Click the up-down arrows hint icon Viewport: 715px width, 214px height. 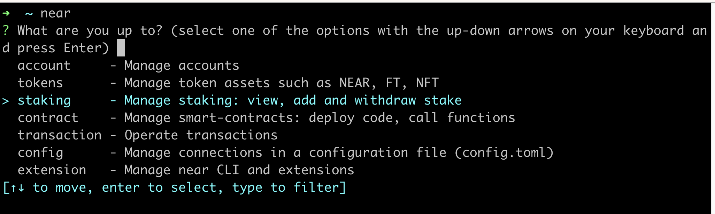(x=17, y=188)
